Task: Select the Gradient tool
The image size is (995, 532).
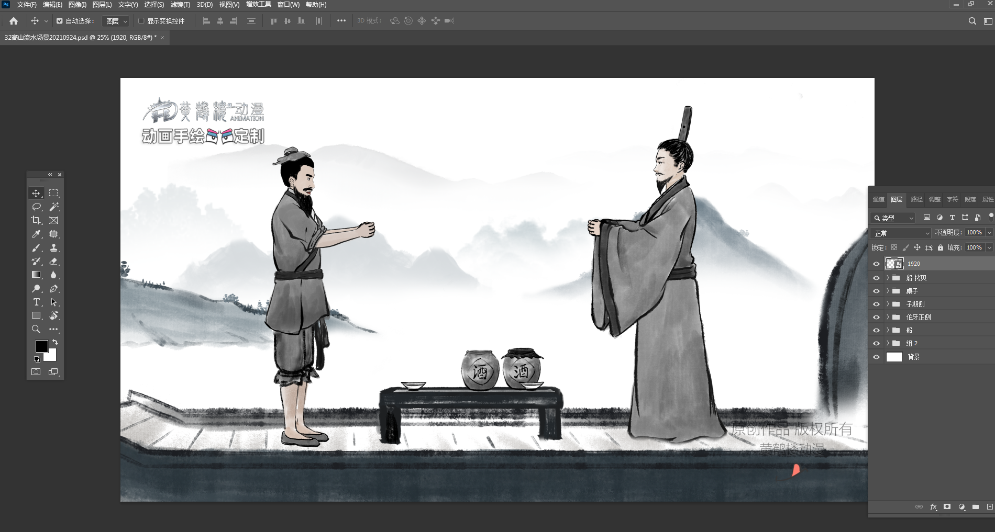Action: (36, 275)
